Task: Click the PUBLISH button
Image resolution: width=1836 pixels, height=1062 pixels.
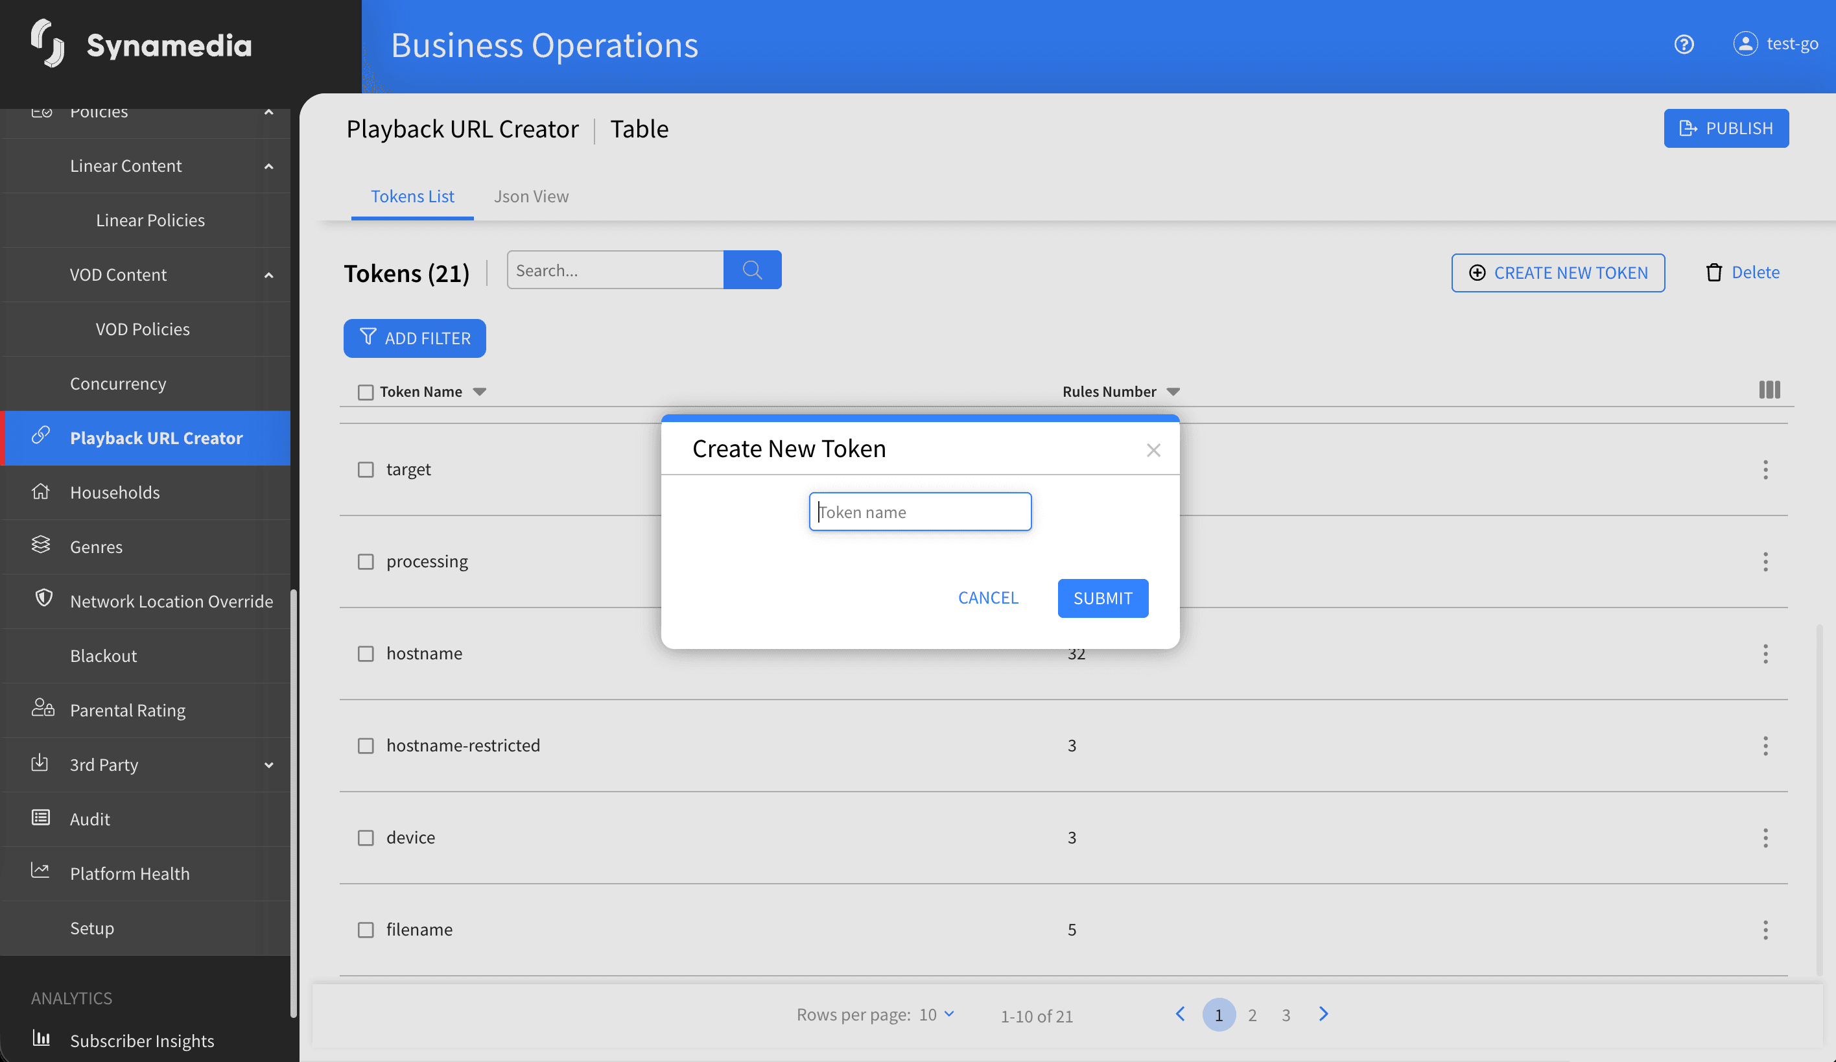Action: (x=1725, y=128)
